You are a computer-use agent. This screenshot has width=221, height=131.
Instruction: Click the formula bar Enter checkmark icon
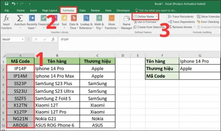pos(45,39)
